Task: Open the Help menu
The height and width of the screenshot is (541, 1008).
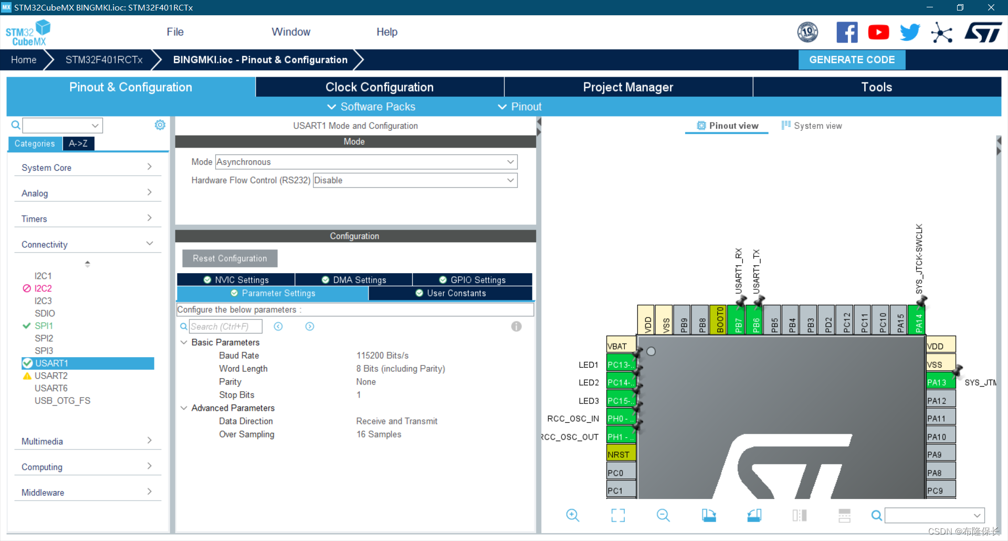Action: click(x=387, y=32)
